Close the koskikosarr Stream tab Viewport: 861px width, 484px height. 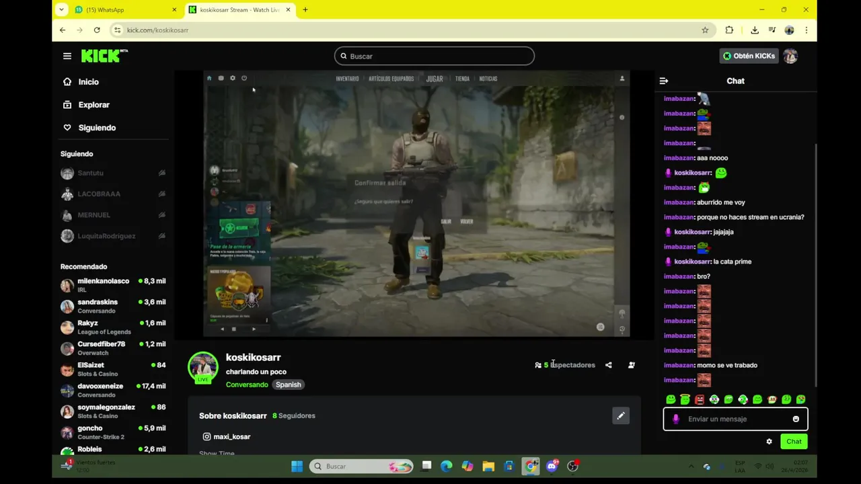point(289,10)
